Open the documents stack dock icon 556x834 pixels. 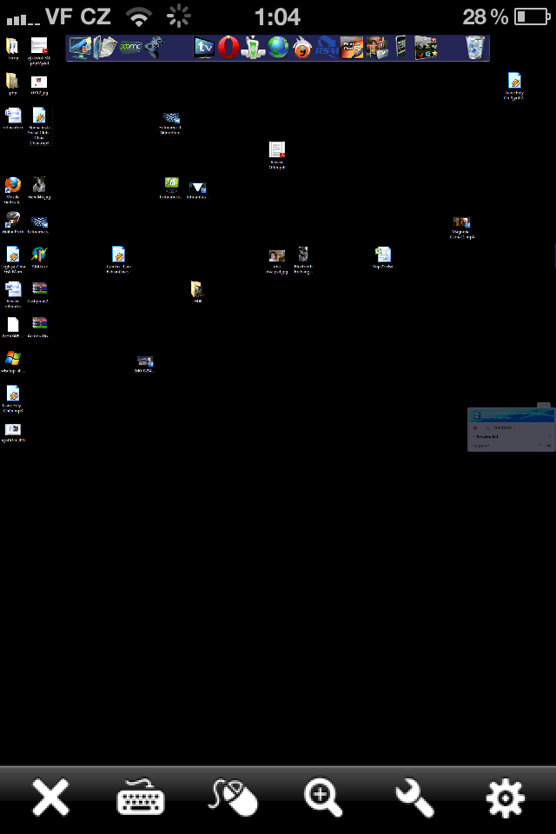pos(106,47)
